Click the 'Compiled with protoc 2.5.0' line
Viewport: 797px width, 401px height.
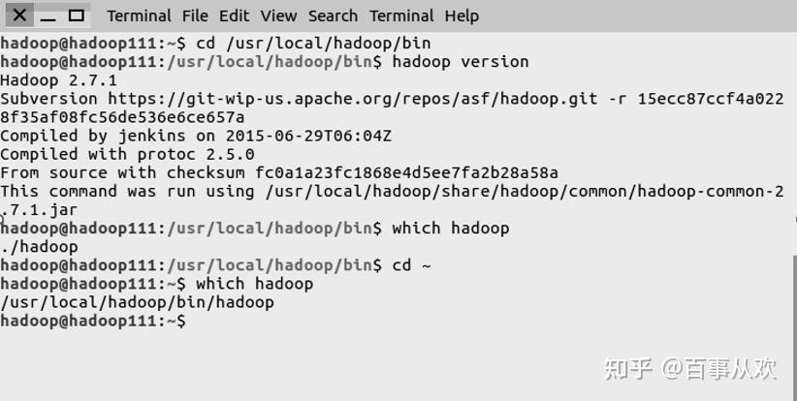point(127,154)
